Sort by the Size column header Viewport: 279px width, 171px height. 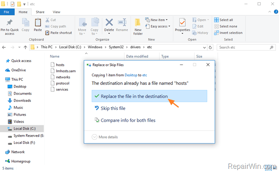coord(199,56)
